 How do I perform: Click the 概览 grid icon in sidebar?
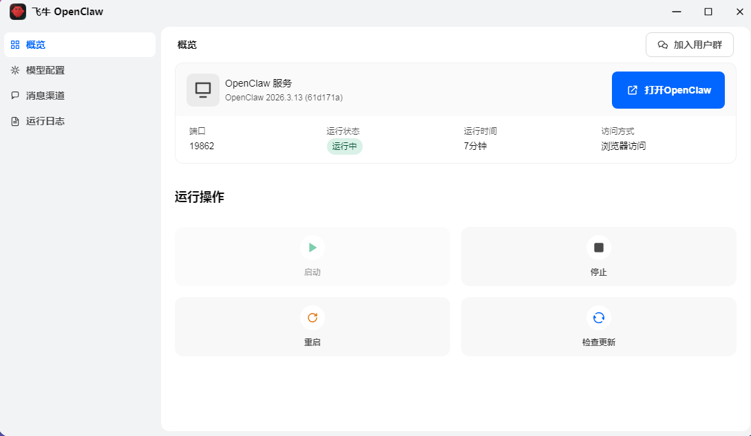15,45
